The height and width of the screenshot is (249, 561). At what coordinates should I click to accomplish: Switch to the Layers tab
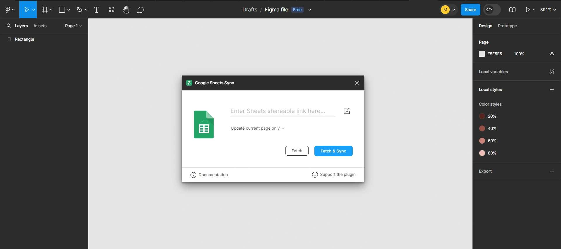pyautogui.click(x=21, y=26)
